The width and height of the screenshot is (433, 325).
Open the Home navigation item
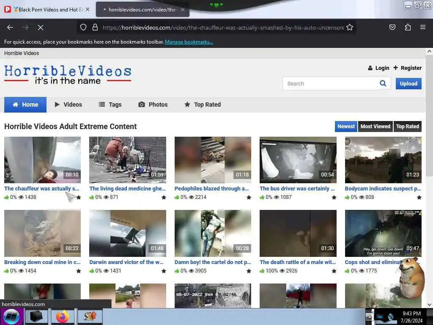click(x=25, y=105)
